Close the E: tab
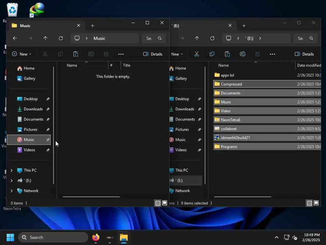The image size is (326, 245). tap(230, 26)
